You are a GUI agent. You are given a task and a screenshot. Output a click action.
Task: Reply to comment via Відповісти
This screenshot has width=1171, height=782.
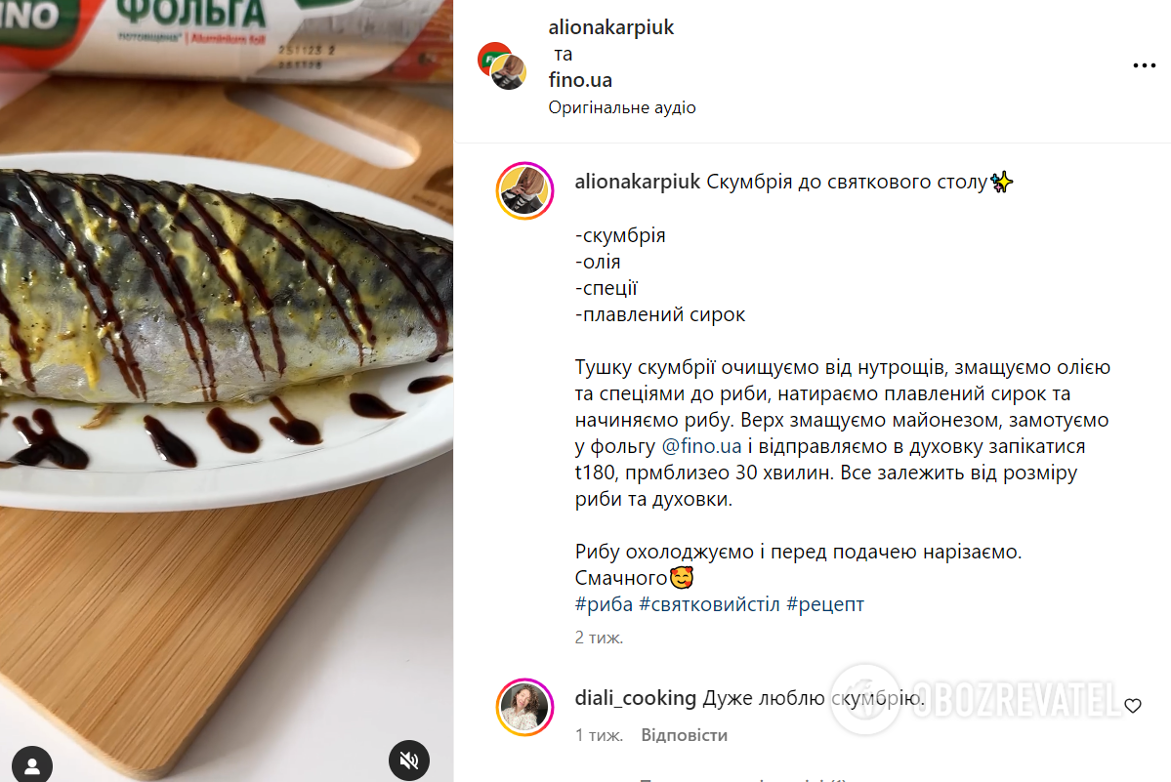click(684, 735)
